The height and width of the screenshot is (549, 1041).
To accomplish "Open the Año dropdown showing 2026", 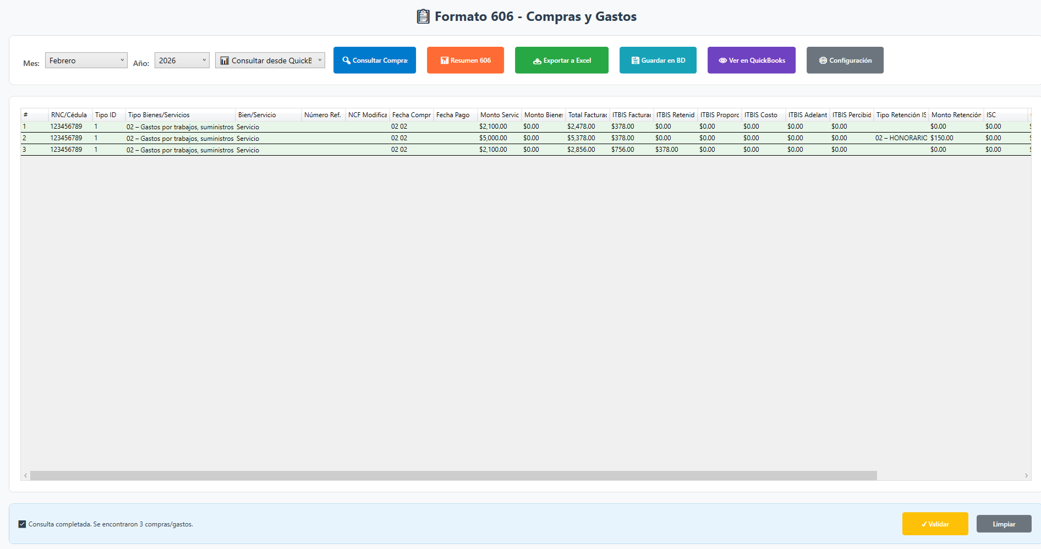I will [x=182, y=61].
